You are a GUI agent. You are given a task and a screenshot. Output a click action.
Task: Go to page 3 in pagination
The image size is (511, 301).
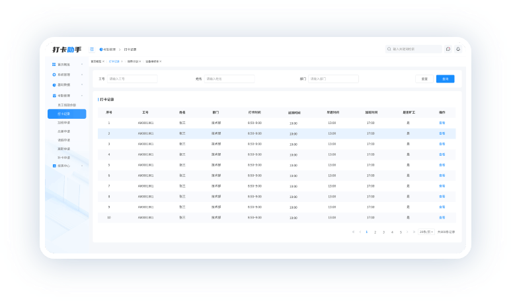[383, 232]
